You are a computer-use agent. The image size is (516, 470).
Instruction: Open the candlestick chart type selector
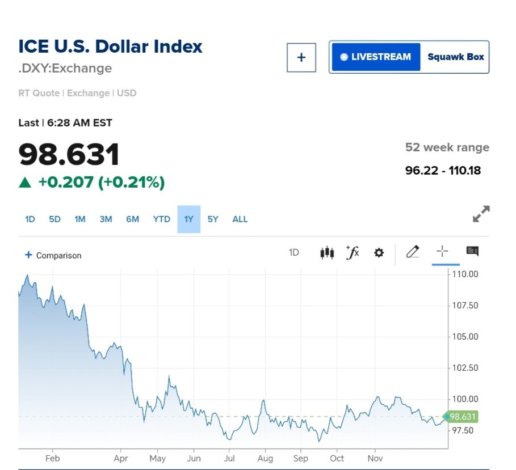tap(326, 253)
